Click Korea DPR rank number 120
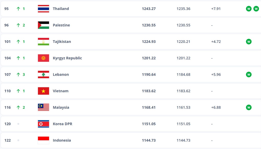Image resolution: width=261 pixels, height=149 pixels. (8, 124)
